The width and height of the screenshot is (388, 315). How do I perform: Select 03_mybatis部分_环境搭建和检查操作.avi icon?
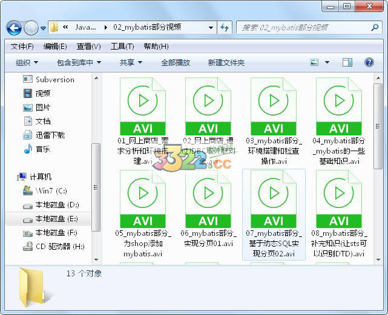click(274, 106)
